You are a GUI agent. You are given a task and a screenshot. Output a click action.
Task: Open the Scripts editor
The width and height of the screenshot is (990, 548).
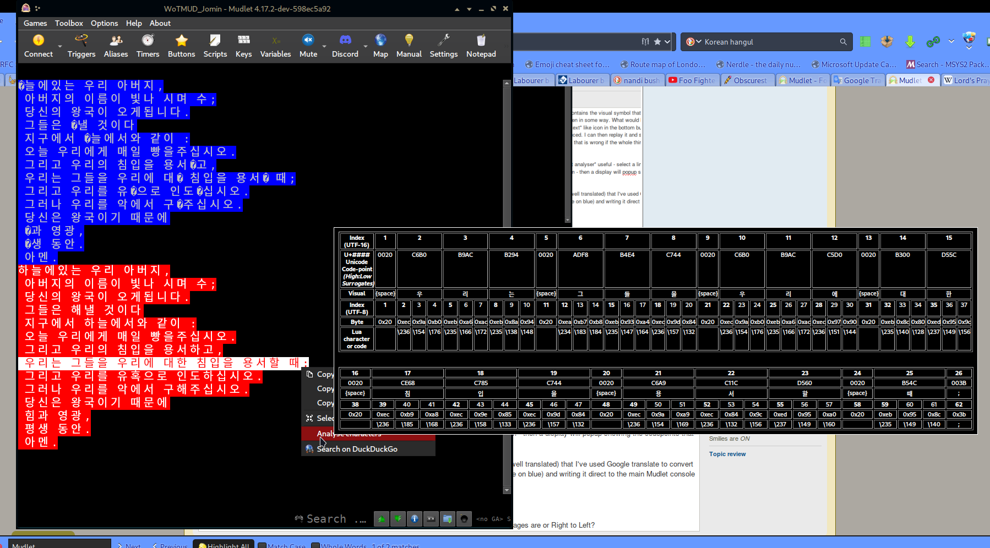tap(215, 46)
